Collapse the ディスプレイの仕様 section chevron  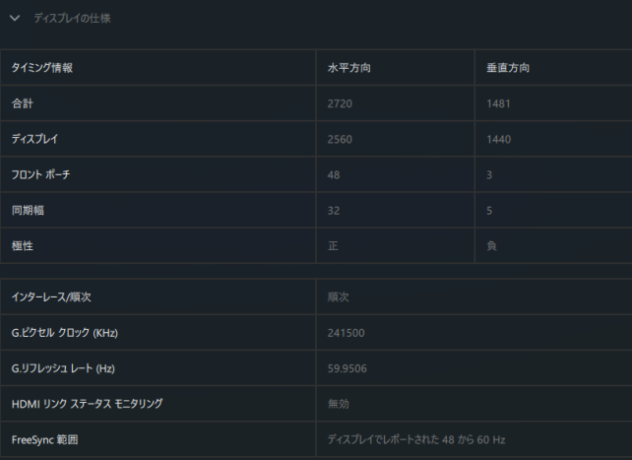[15, 18]
